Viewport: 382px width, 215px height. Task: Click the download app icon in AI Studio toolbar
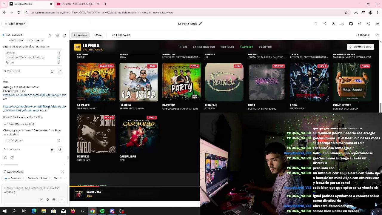pos(342,24)
